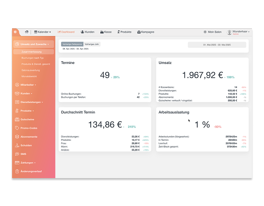
Task: Click the Promo-Codes tag icon
Action: 17,128
